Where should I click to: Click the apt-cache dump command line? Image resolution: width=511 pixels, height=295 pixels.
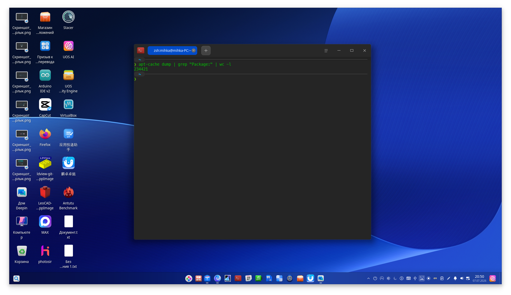[x=185, y=64]
